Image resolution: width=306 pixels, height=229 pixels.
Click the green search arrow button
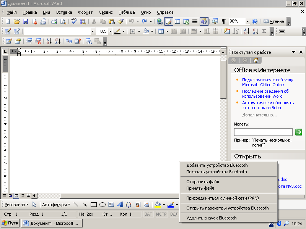click(x=299, y=132)
